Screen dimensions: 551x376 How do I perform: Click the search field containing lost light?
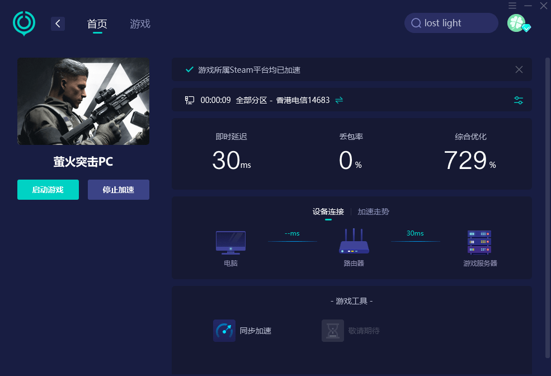(x=451, y=23)
